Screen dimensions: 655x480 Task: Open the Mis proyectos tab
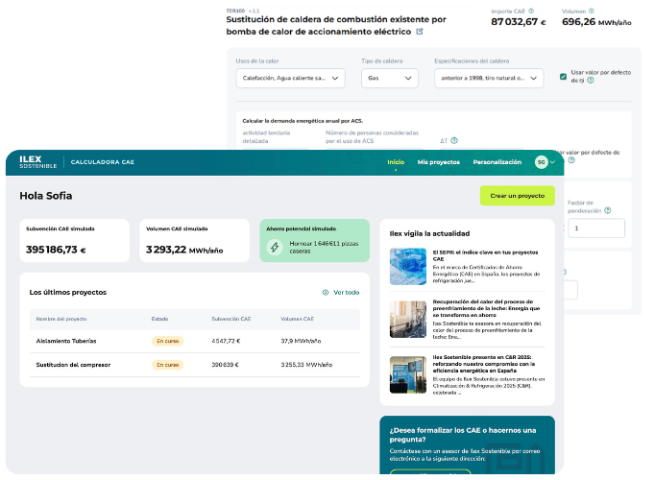click(438, 162)
